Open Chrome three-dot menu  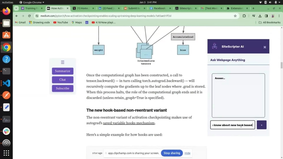tap(279, 16)
